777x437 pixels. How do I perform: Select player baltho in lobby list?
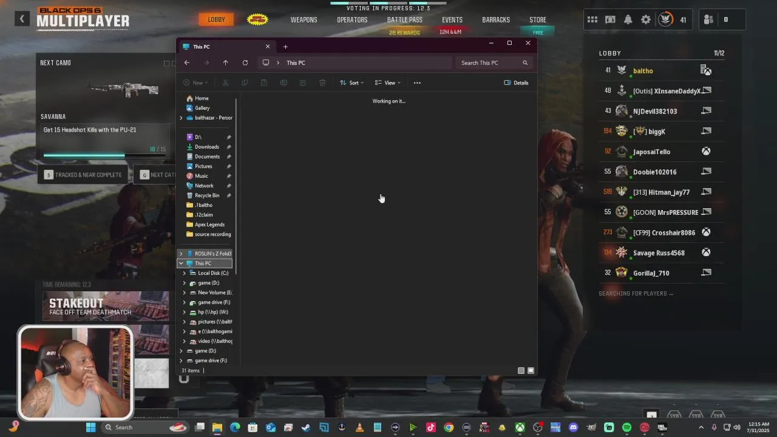[660, 70]
